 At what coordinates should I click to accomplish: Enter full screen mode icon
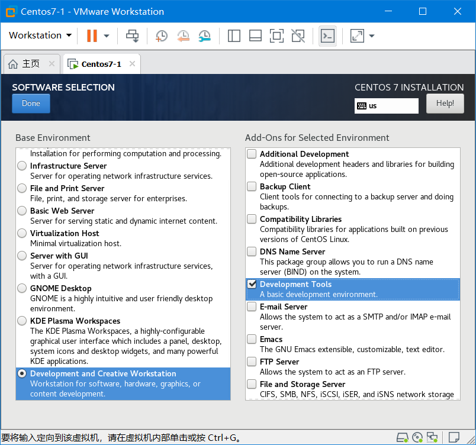(276, 36)
